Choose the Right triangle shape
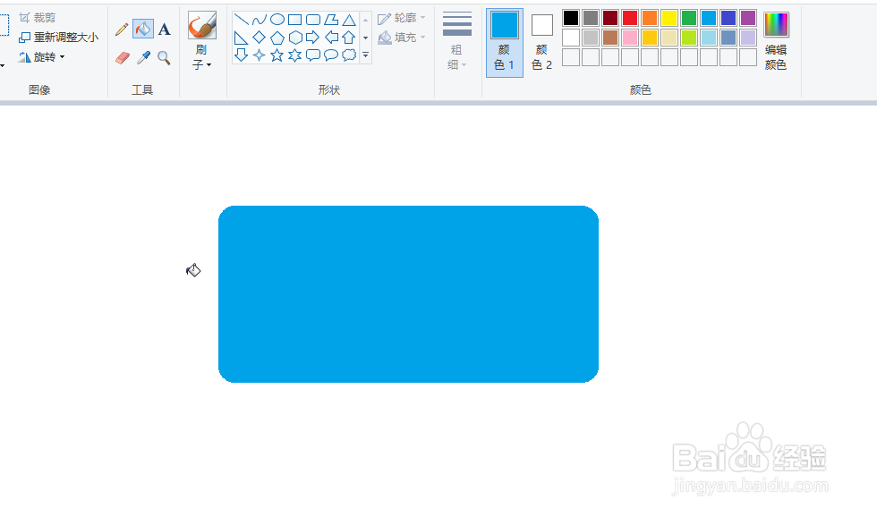The image size is (877, 516). (241, 38)
